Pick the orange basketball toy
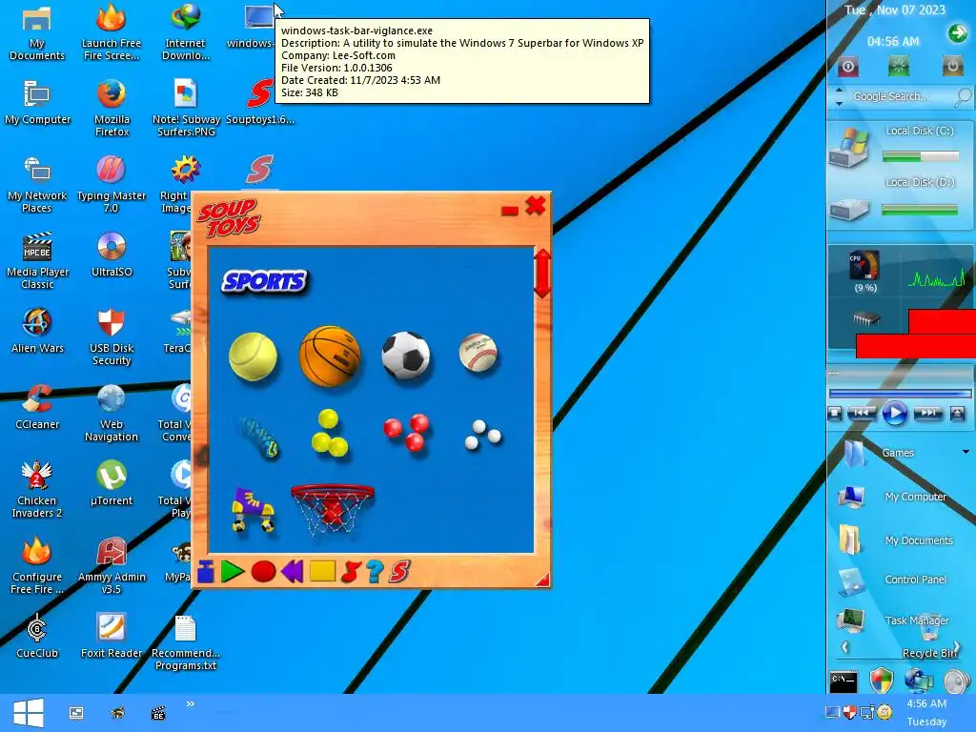 [329, 356]
